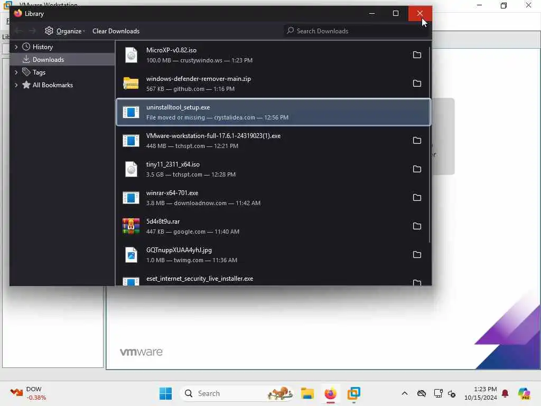Open containing folder for MicroXP-v0.82.iso
541x406 pixels.
(x=417, y=55)
